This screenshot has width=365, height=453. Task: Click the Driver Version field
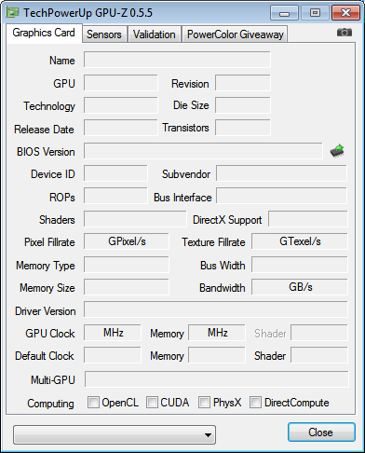216,309
